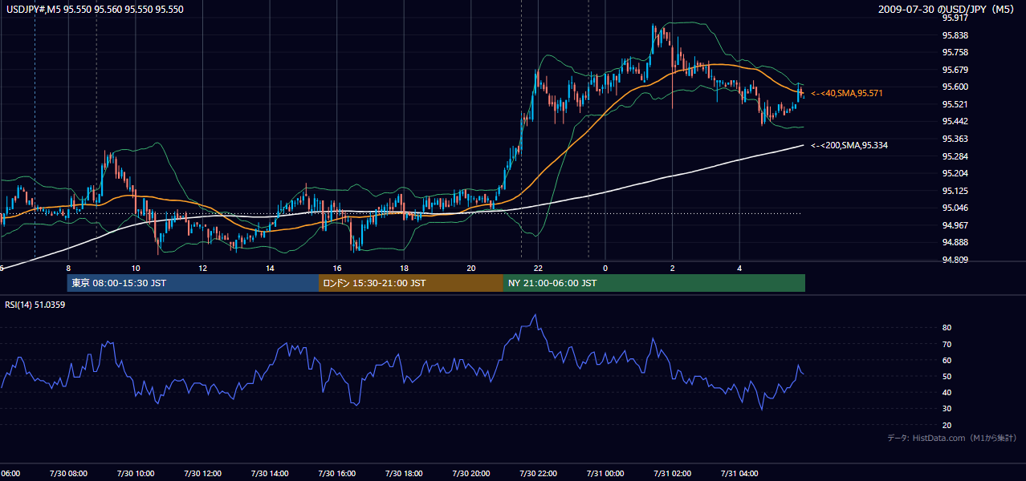Click the 95.363 price axis label
Screen dimensions: 1026x481
pyautogui.click(x=955, y=139)
